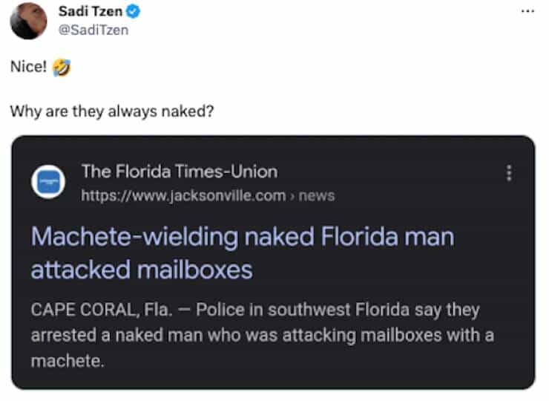Click the "attacked mailboxes" headline line

pos(142,270)
